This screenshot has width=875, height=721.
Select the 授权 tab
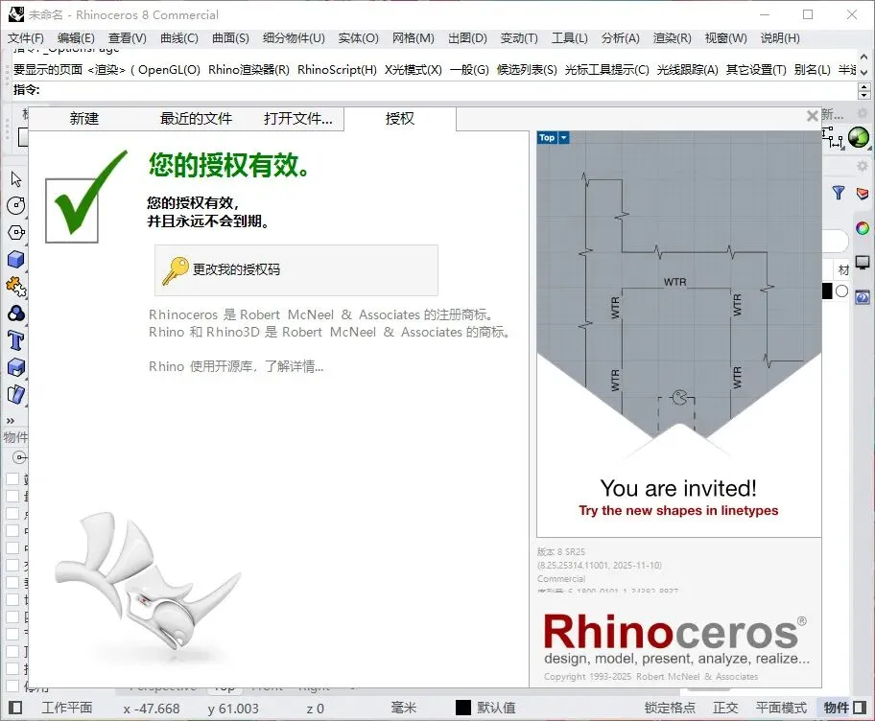(400, 118)
